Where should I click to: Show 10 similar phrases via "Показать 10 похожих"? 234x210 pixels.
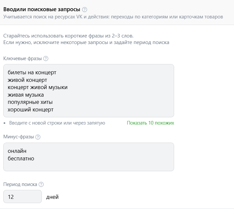coord(150,123)
